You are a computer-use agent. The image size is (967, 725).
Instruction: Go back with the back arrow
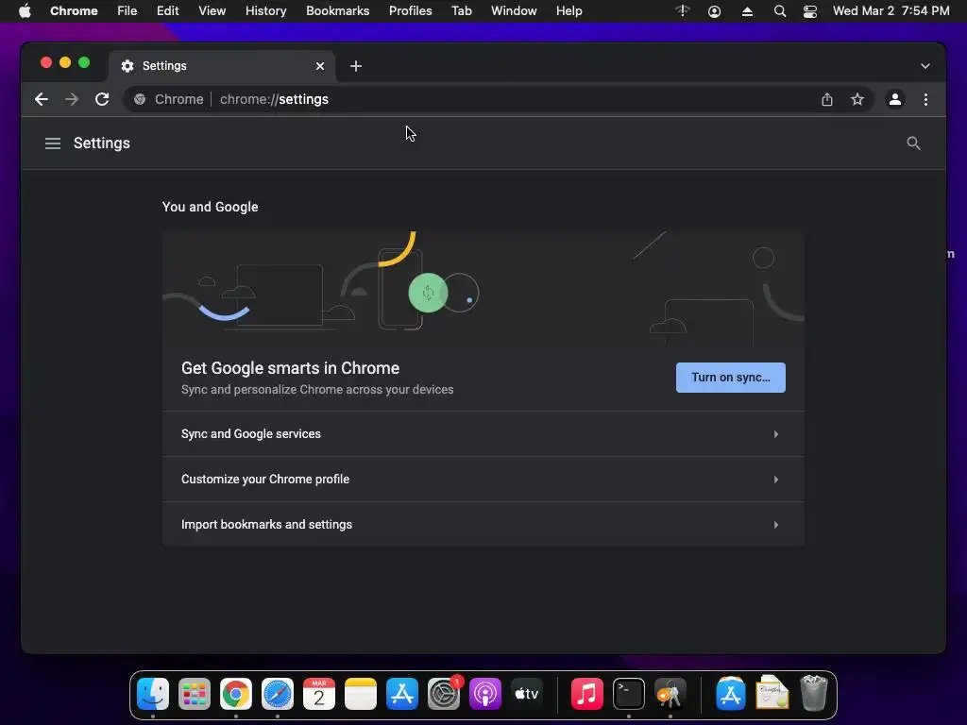[x=42, y=99]
